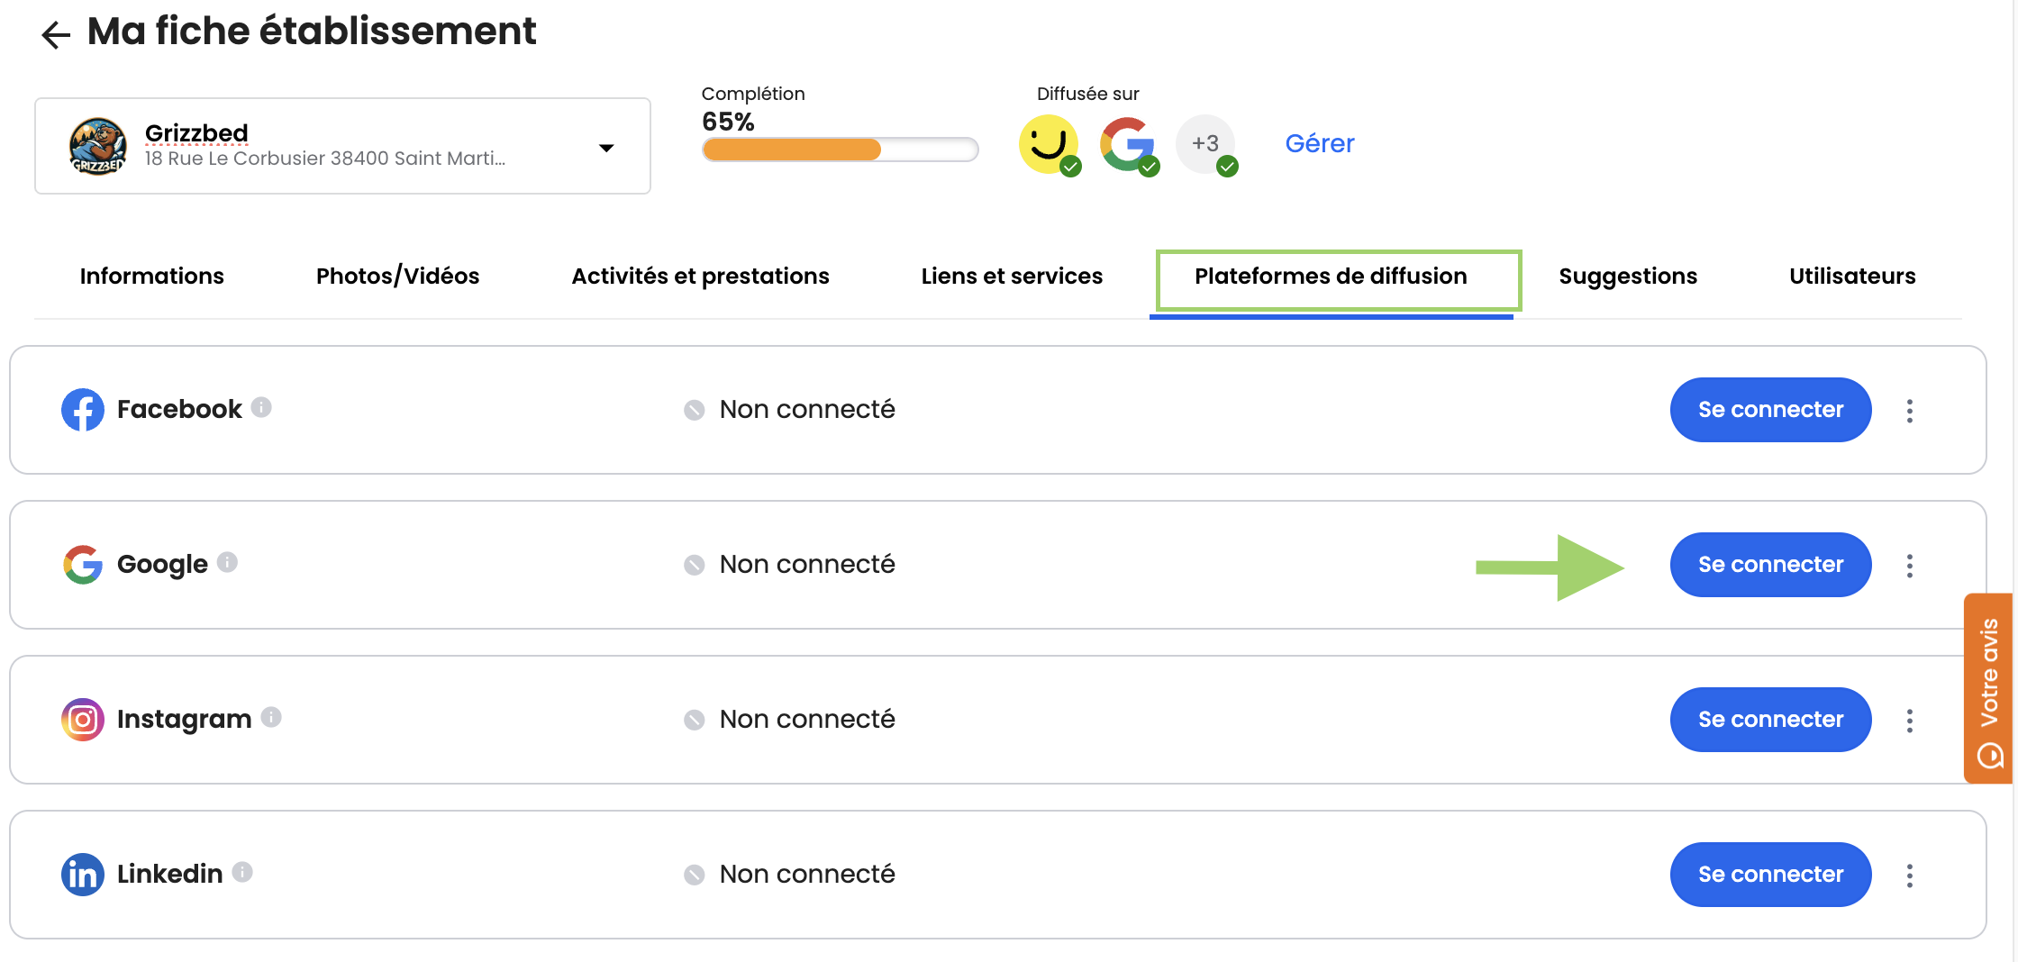Click the Google info icon

point(227,562)
